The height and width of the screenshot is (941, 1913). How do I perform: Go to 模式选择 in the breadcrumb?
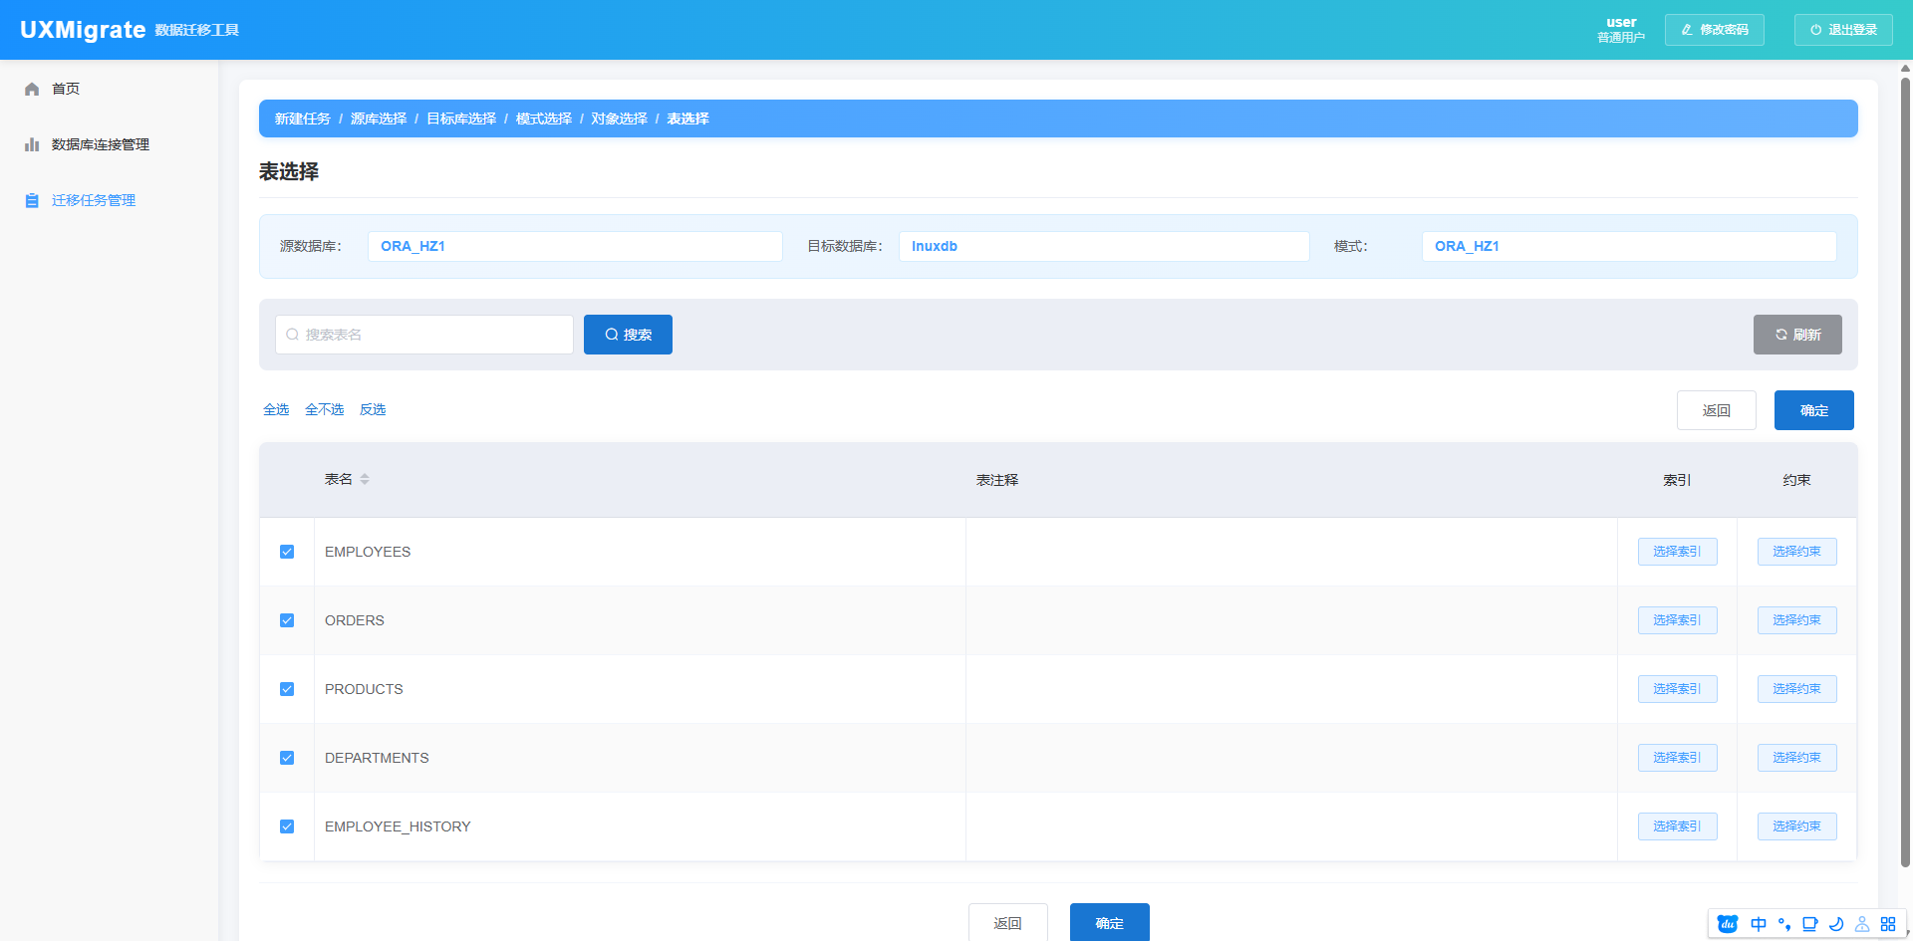pyautogui.click(x=543, y=118)
